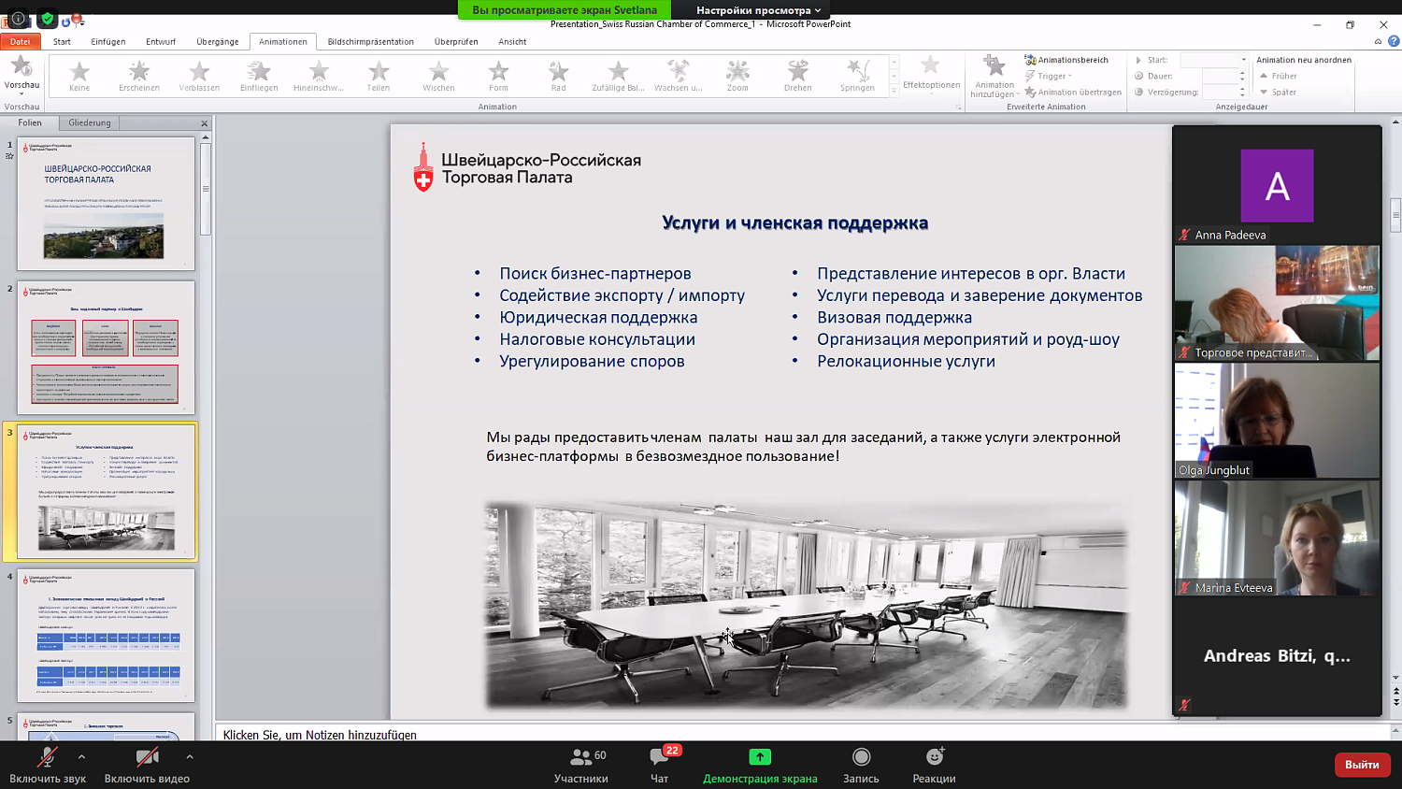Switch to Bildschirmpräsentation tab
1402x789 pixels.
coord(371,41)
